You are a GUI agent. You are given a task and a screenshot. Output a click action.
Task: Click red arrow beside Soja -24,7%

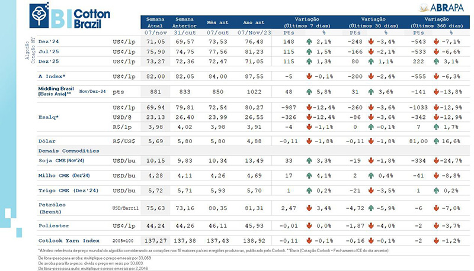coord(436,160)
